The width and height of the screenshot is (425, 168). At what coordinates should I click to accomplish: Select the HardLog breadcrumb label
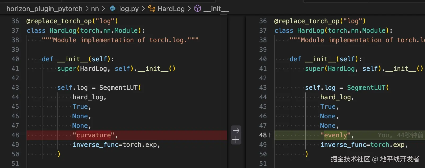[171, 9]
